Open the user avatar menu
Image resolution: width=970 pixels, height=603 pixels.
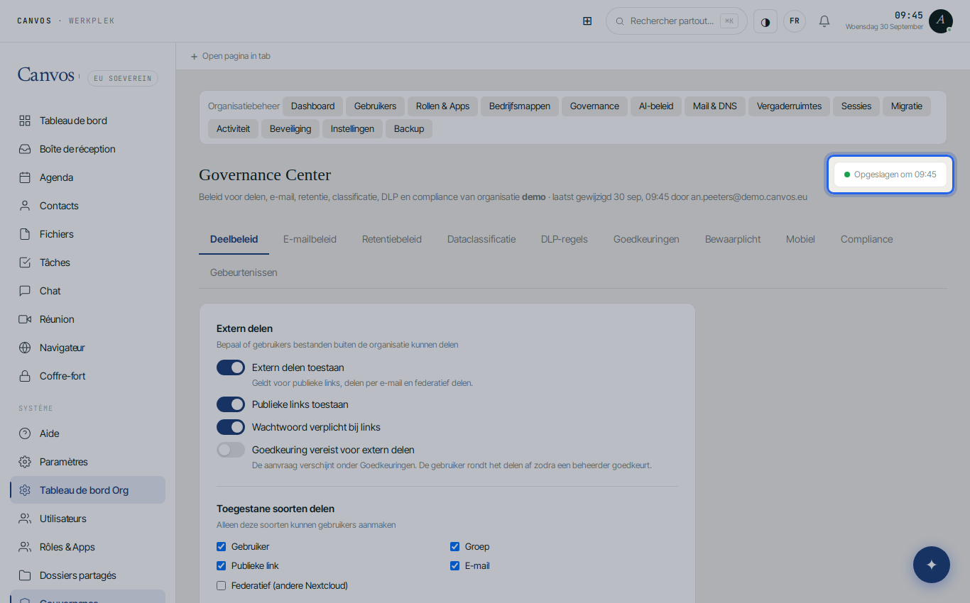(x=941, y=21)
